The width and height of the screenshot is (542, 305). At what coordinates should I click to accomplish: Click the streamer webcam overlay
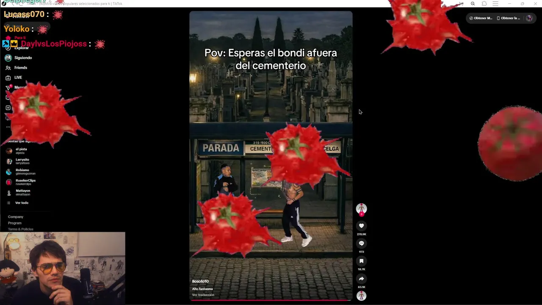click(63, 268)
